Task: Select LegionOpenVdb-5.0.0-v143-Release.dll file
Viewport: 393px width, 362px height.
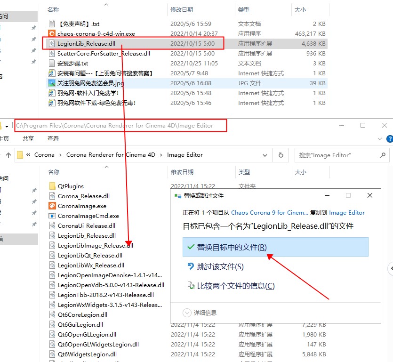Action: (x=111, y=285)
